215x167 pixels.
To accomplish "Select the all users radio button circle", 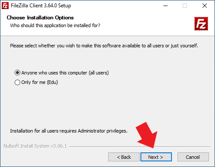I will point(17,73).
